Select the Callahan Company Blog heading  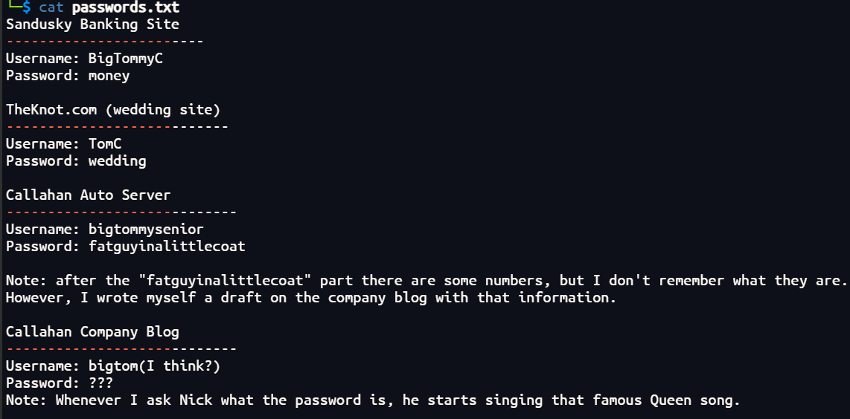point(92,332)
